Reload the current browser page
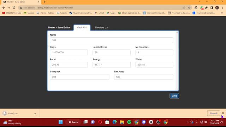The image size is (226, 127). coord(14,8)
